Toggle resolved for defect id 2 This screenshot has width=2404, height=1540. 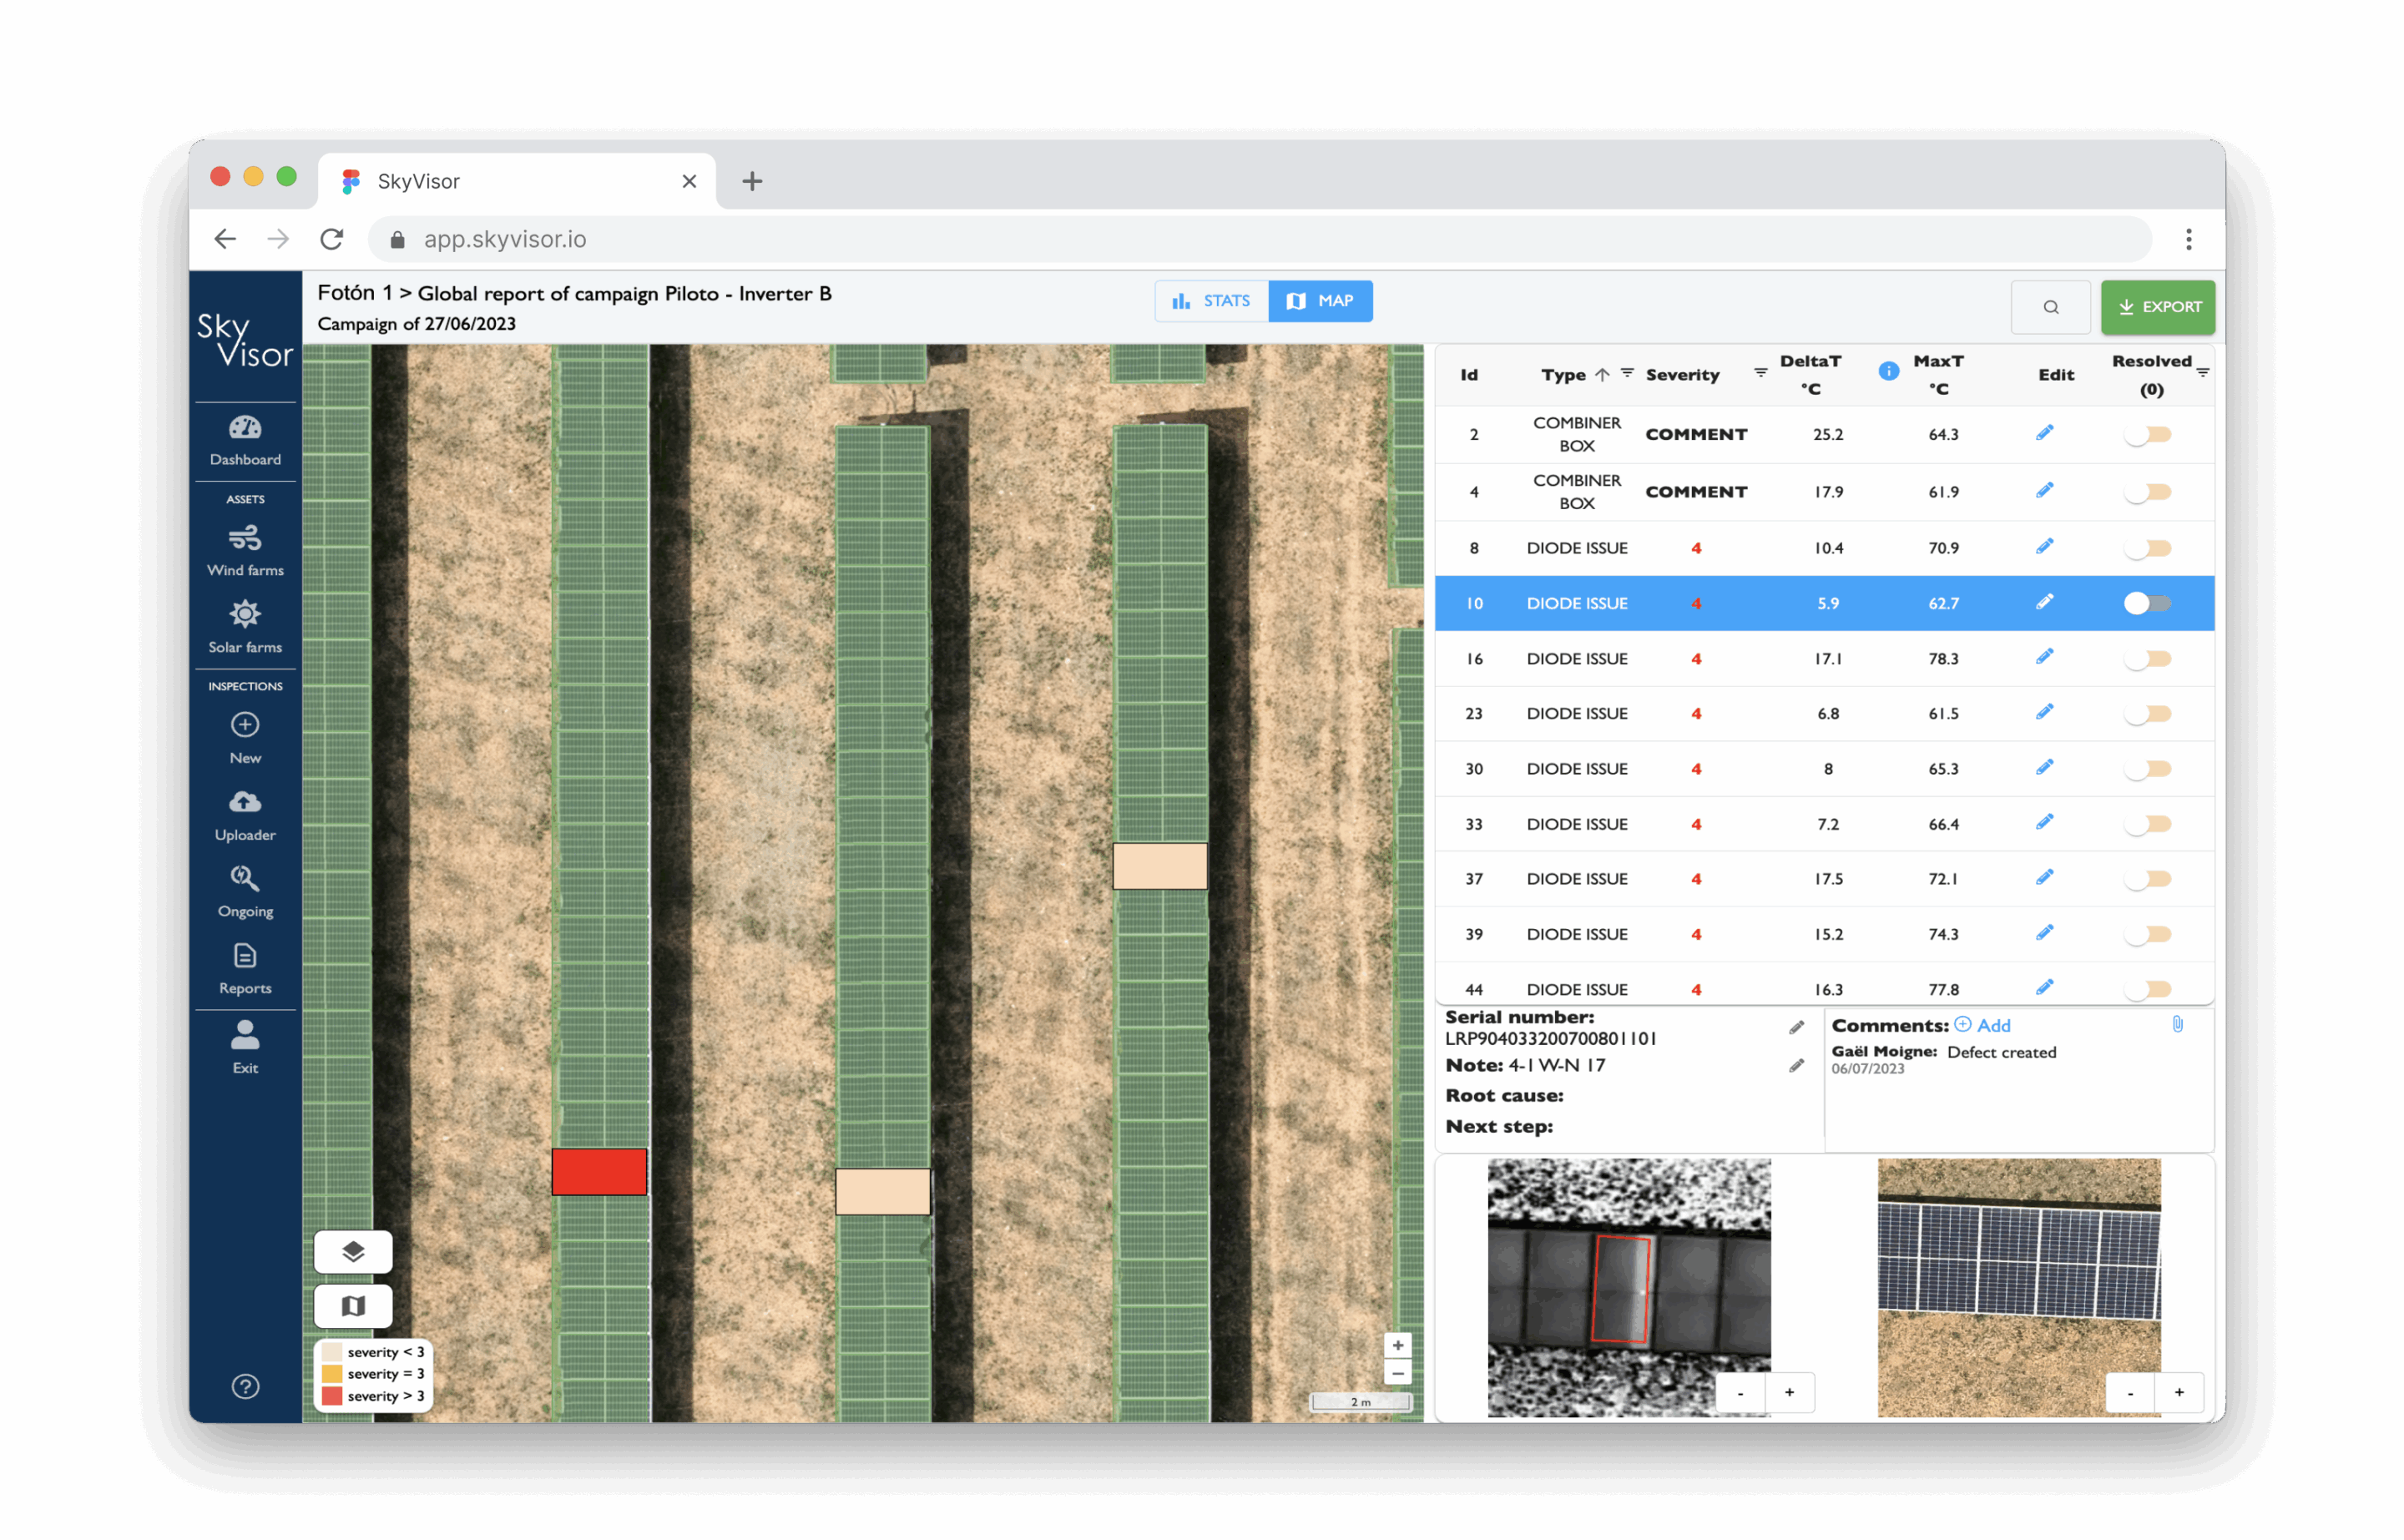pos(2148,435)
